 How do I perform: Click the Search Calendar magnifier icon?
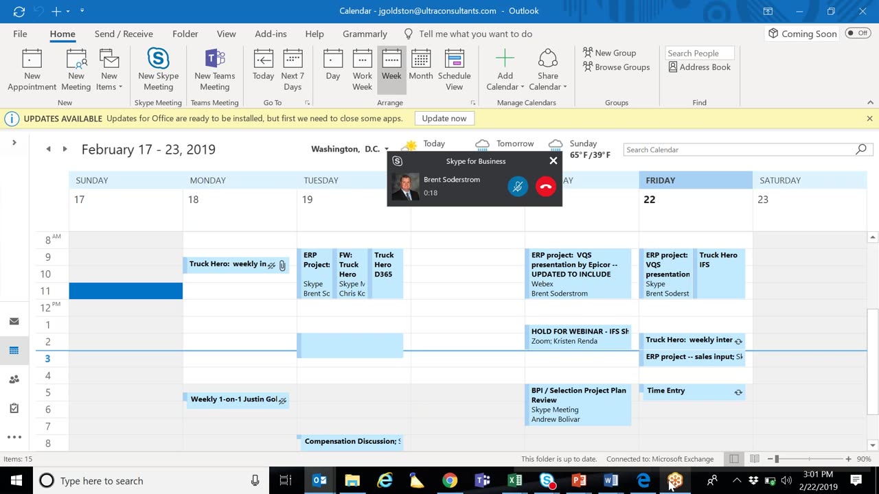pos(861,150)
